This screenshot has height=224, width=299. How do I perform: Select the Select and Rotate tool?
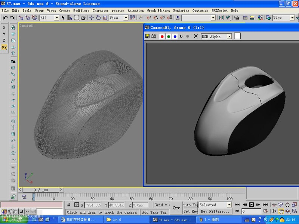98,18
